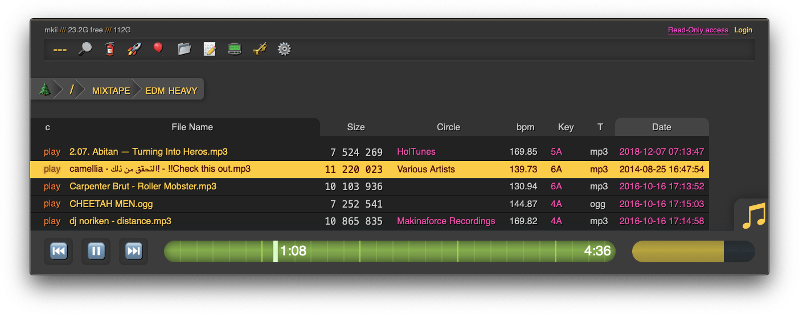Image resolution: width=799 pixels, height=314 pixels.
Task: Click Makinaforce Recordings circle cell
Action: tap(446, 221)
